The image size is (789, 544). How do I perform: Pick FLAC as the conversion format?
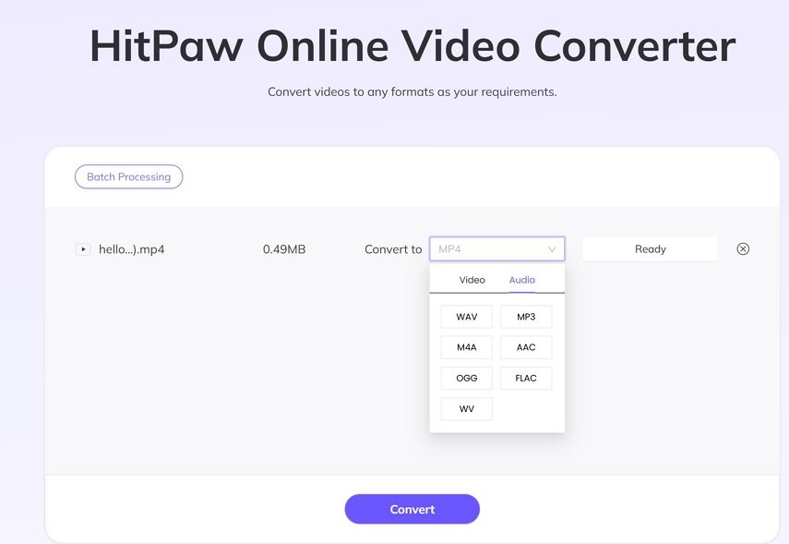coord(526,378)
